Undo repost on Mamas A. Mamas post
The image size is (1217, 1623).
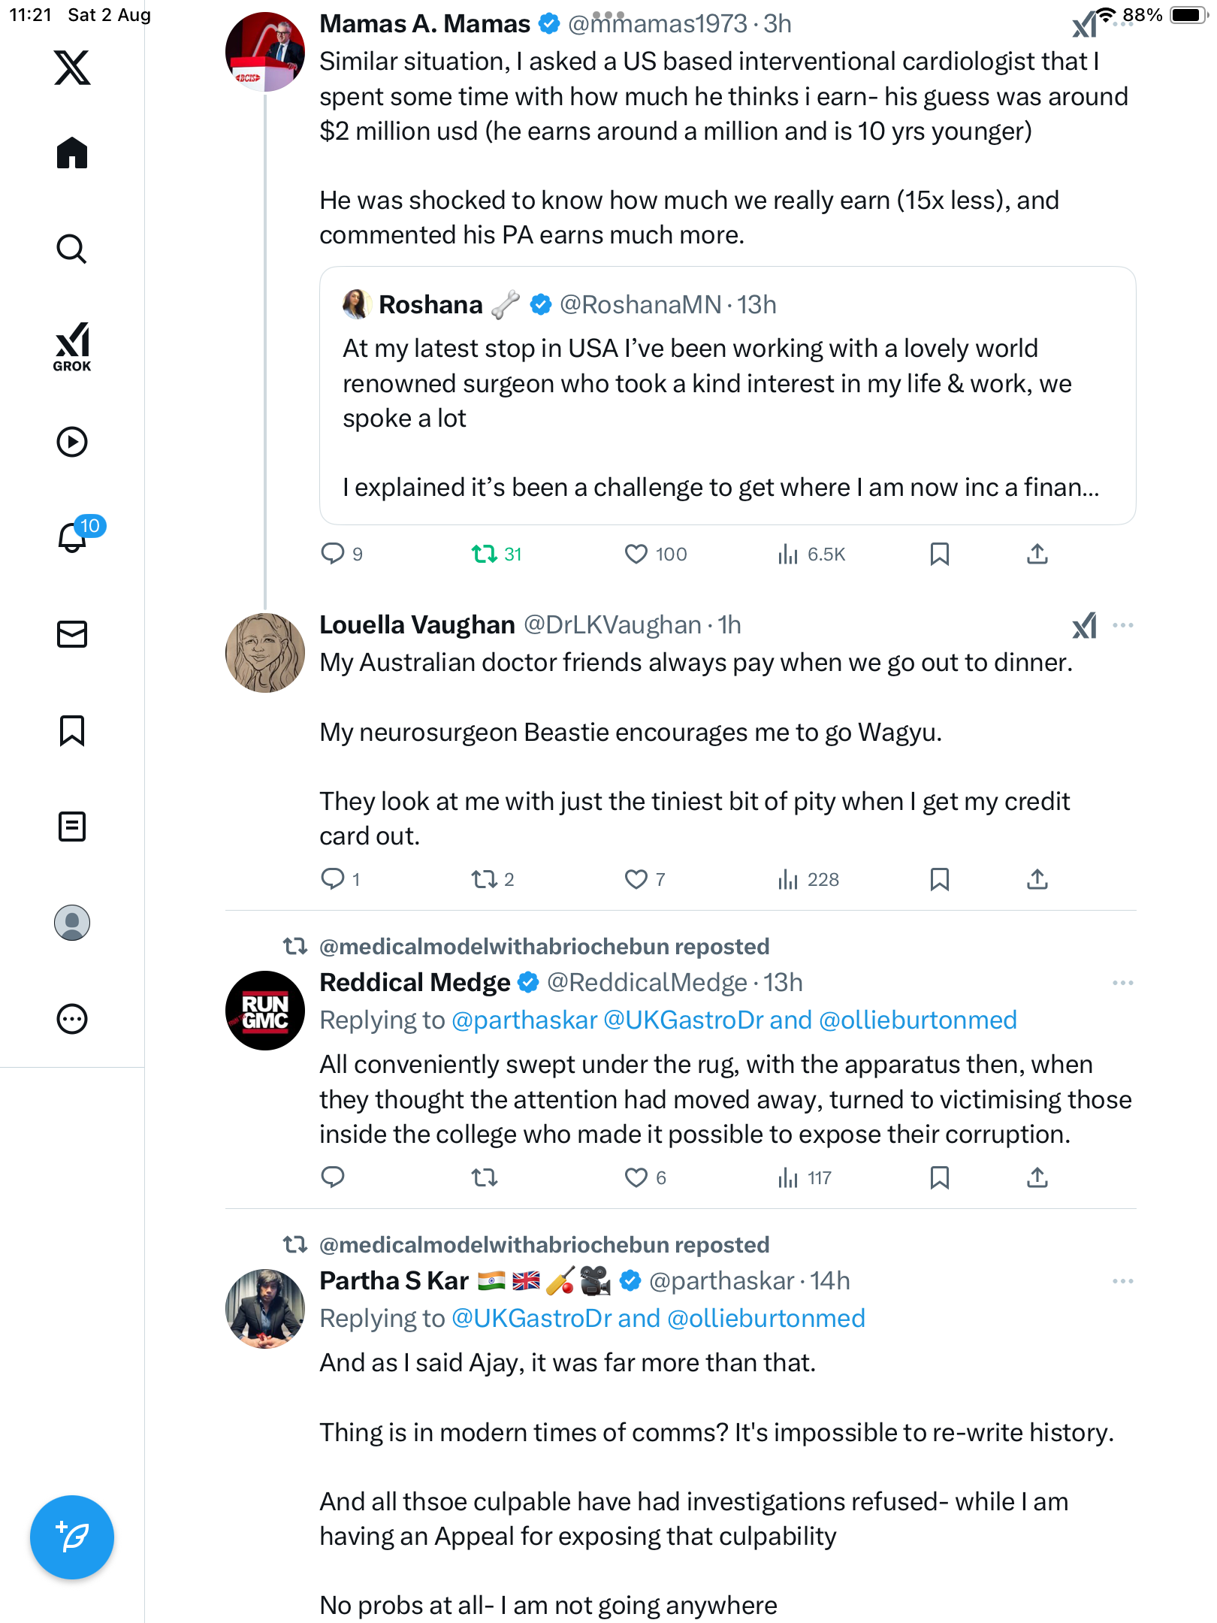pos(485,555)
